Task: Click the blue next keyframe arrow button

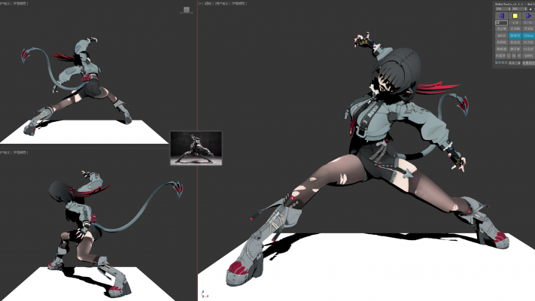Action: coord(528,16)
